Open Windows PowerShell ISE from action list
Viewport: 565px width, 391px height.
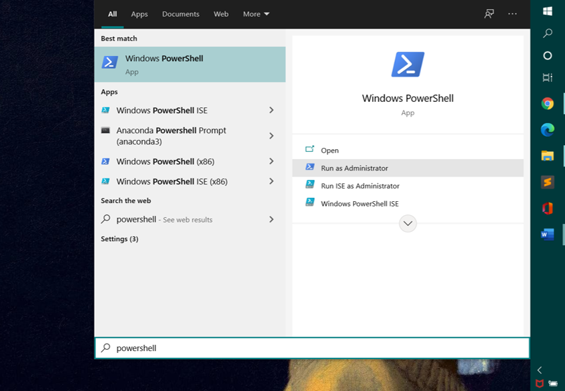coord(408,203)
